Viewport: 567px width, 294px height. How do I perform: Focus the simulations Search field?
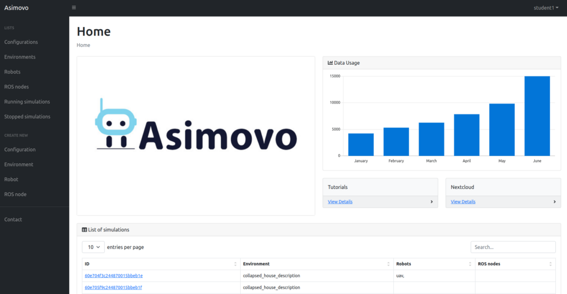[x=513, y=247]
